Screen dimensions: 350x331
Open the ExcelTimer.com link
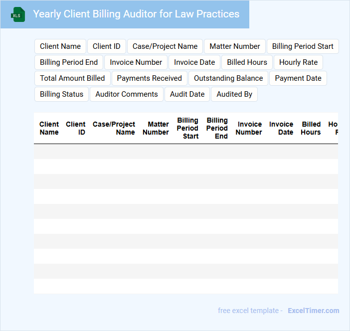314,311
